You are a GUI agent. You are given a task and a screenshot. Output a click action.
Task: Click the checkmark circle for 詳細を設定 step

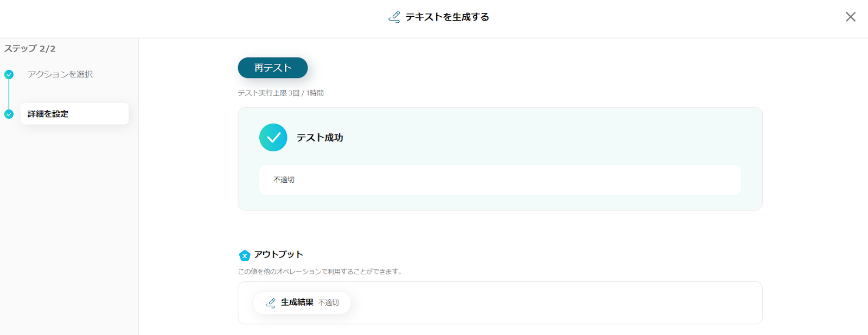9,114
